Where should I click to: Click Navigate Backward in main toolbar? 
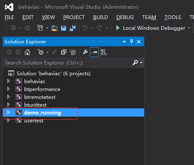click(x=13, y=28)
